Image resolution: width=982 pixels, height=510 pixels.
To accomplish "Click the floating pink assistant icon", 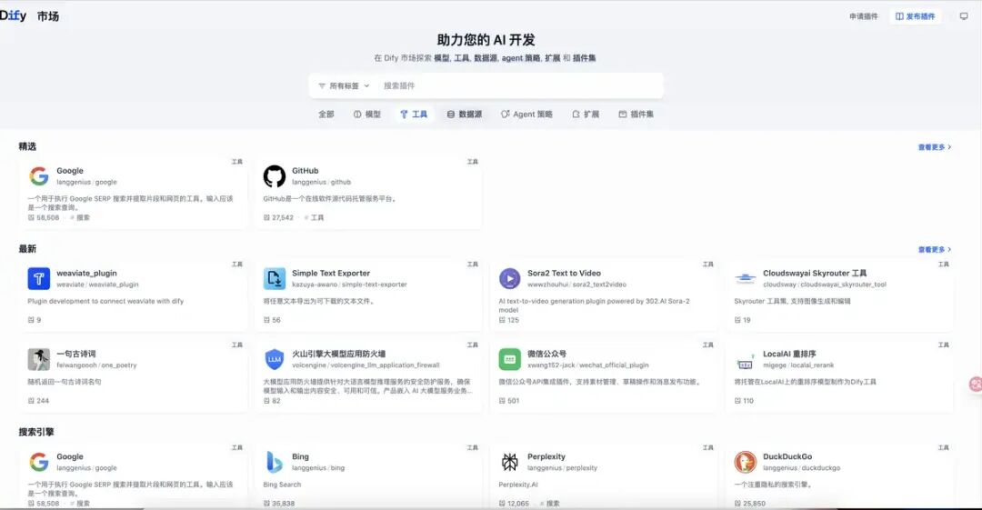I will tap(975, 384).
